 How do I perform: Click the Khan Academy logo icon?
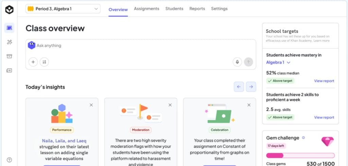coord(9,10)
